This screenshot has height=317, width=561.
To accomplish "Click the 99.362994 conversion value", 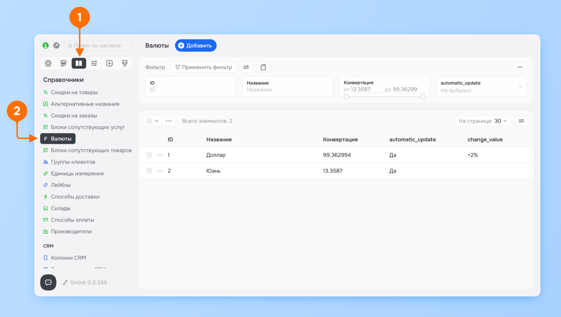I will (x=337, y=155).
